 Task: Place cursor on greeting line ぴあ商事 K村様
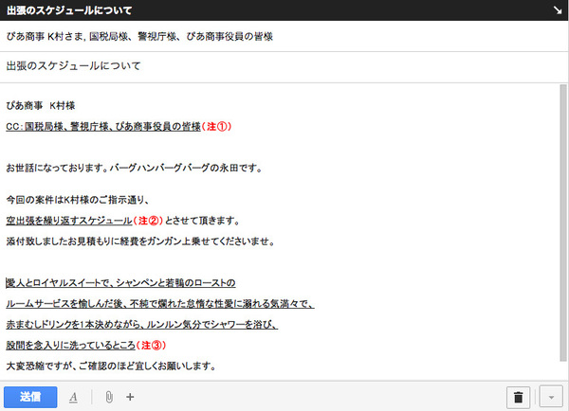coord(46,105)
